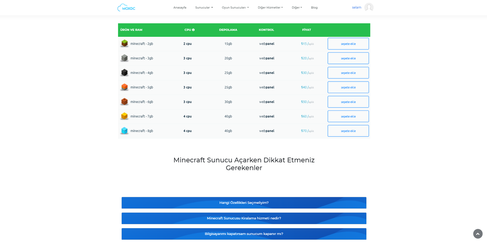Image resolution: width=487 pixels, height=244 pixels.
Task: Click the black block icon for minecraft 4gb
Action: tap(124, 72)
